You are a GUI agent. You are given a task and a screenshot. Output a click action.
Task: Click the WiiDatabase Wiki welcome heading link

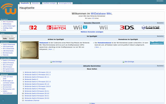coord(101,14)
